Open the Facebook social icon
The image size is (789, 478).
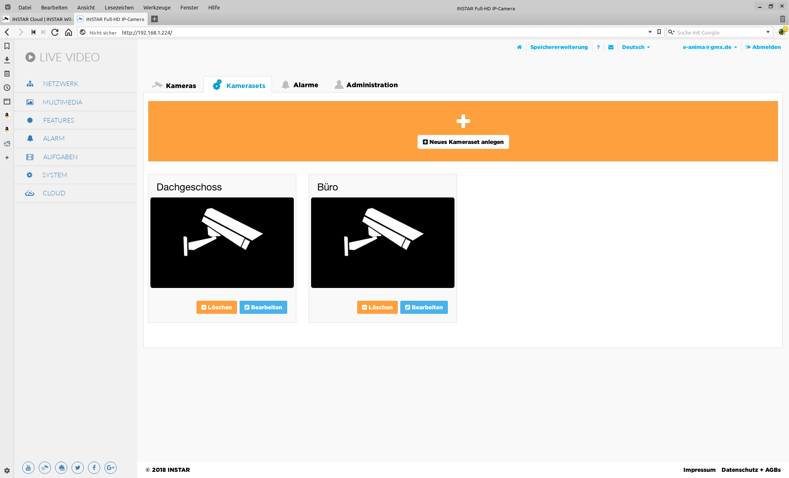94,468
